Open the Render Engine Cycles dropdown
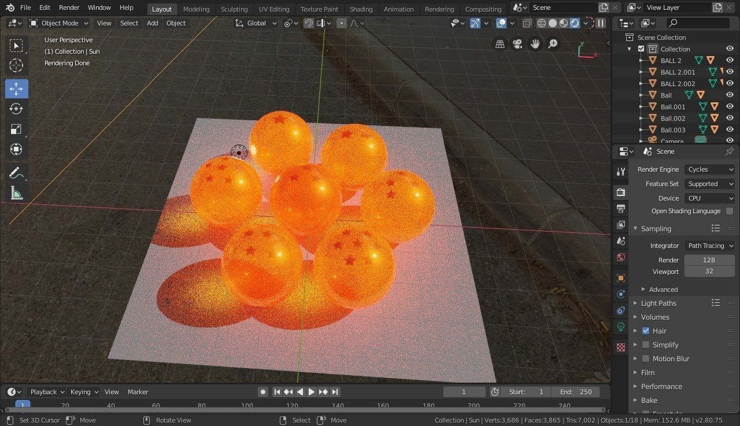The height and width of the screenshot is (426, 740). 709,169
